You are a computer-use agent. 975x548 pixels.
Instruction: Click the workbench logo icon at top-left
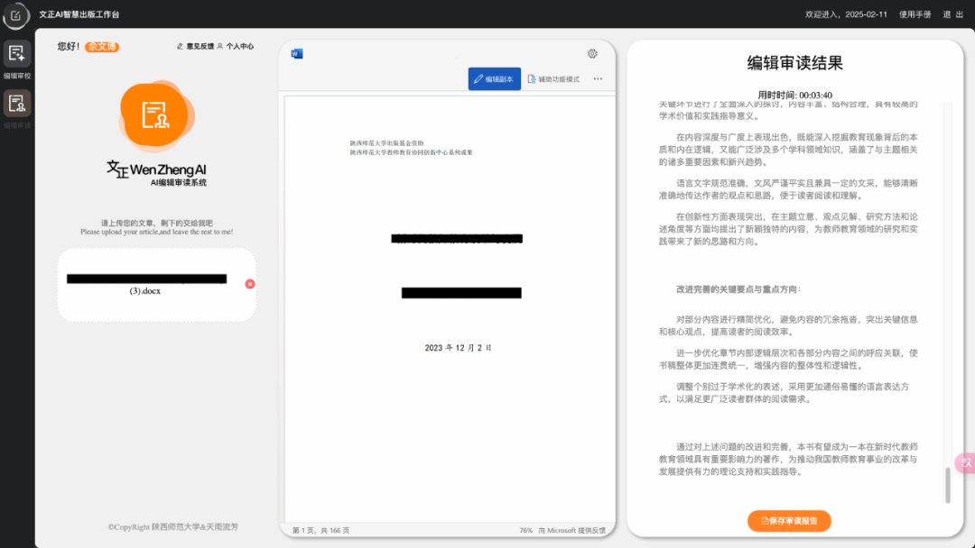(x=16, y=14)
